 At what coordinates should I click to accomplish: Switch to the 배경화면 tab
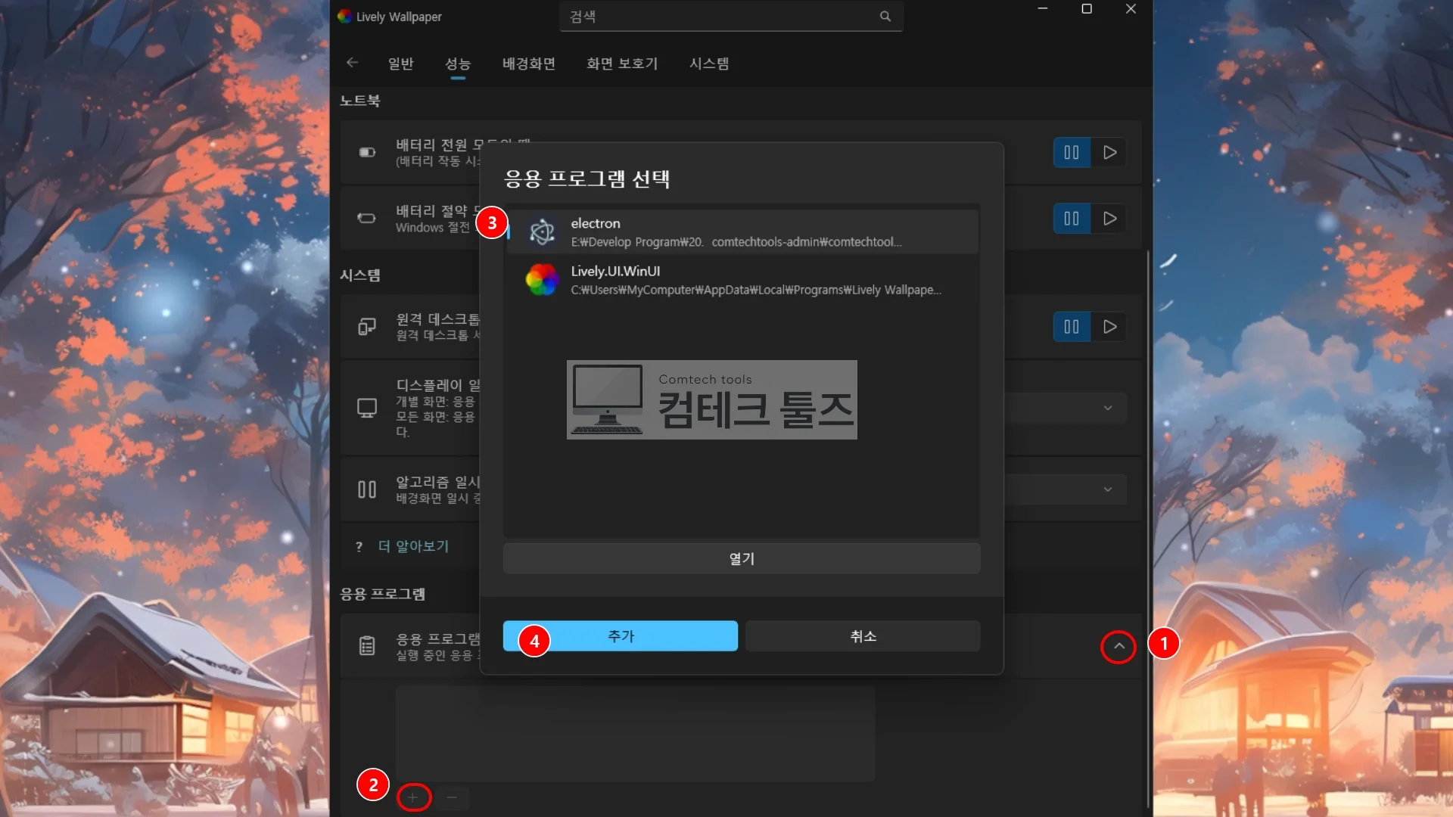(528, 64)
